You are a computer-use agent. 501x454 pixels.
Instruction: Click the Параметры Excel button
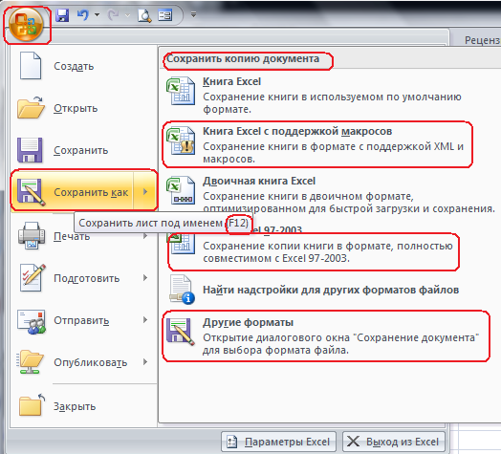click(278, 442)
